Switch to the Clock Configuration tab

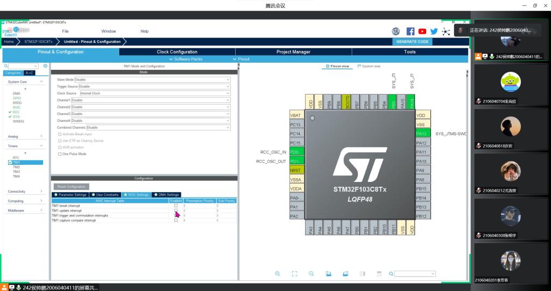(x=177, y=52)
